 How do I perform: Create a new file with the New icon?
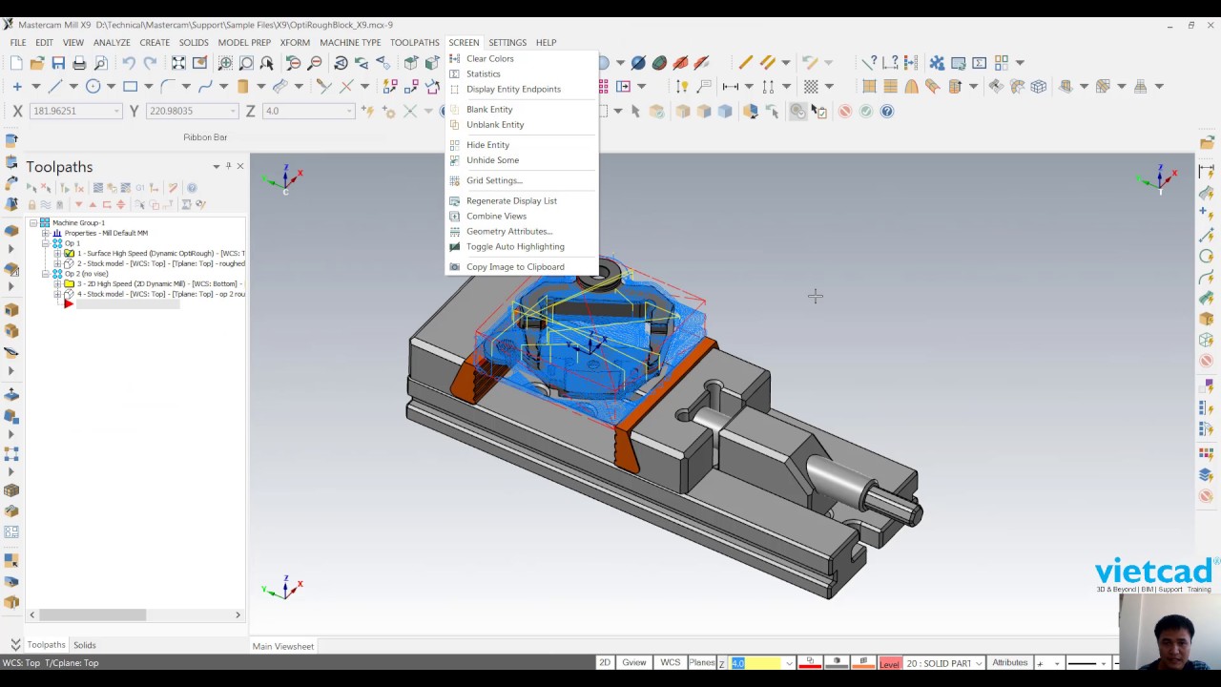pyautogui.click(x=16, y=63)
